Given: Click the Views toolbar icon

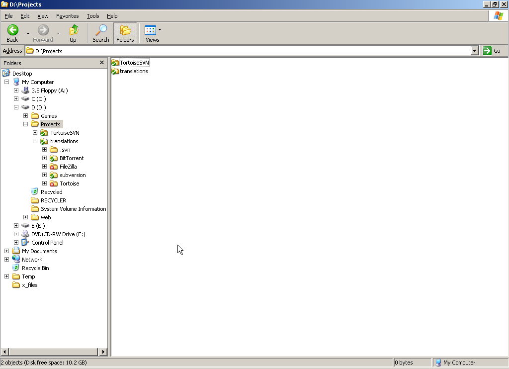Looking at the screenshot, I should point(150,30).
